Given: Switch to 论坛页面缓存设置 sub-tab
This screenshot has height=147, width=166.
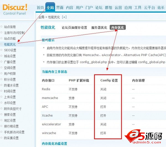Looking at the screenshot, I should 74,28.
